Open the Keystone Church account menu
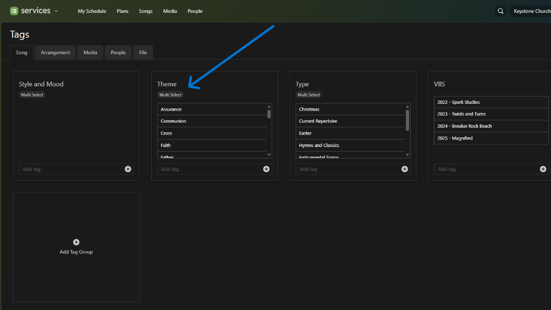Viewport: 551px width, 310px height. [531, 11]
